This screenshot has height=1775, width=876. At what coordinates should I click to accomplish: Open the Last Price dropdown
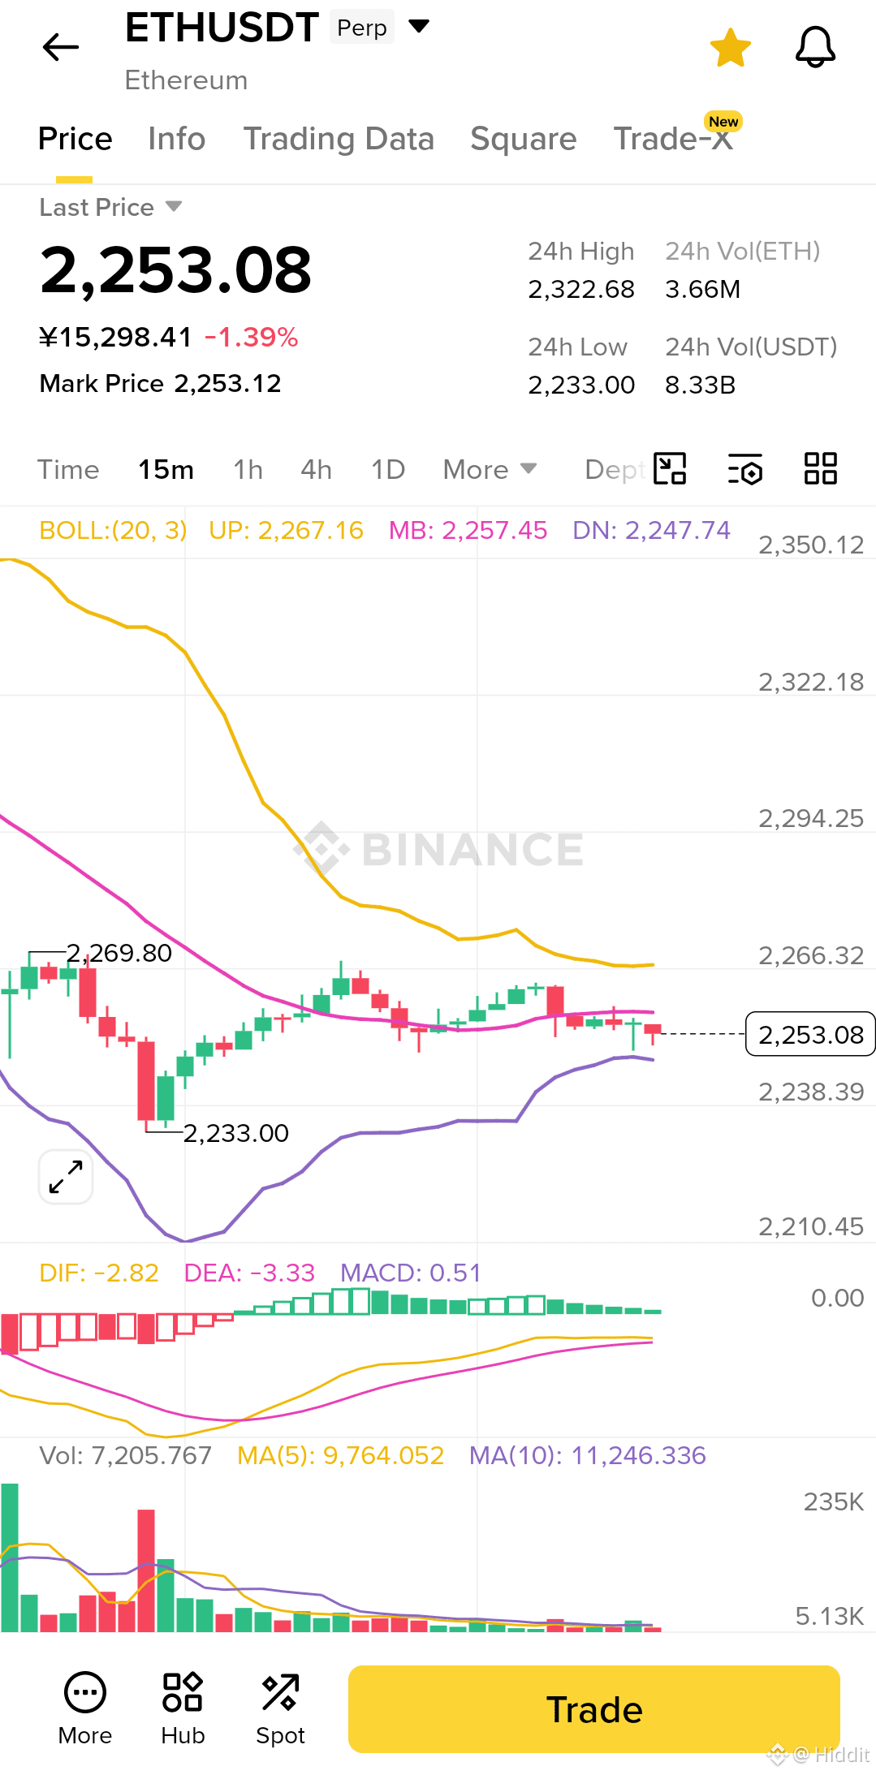pyautogui.click(x=111, y=208)
